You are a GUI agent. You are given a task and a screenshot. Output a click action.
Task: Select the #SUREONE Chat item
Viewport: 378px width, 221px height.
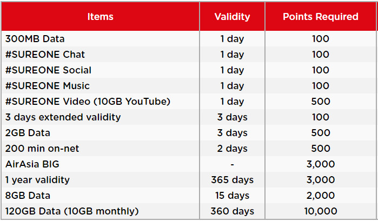coord(45,55)
